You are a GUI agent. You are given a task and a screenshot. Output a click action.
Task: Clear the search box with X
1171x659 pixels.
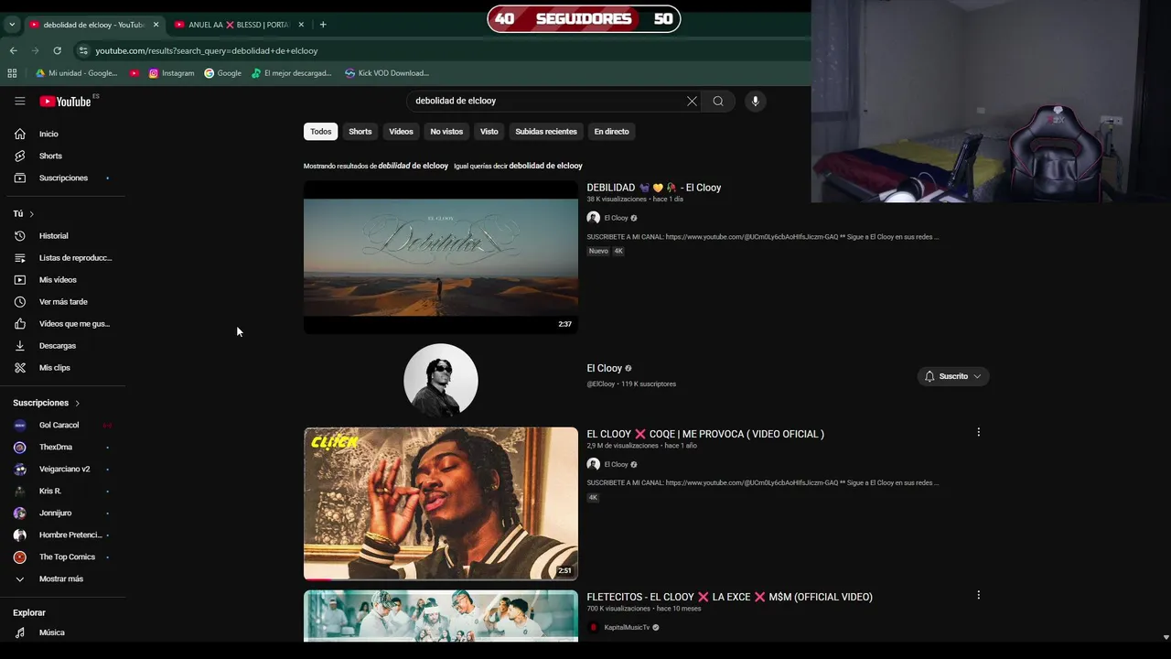(x=692, y=101)
